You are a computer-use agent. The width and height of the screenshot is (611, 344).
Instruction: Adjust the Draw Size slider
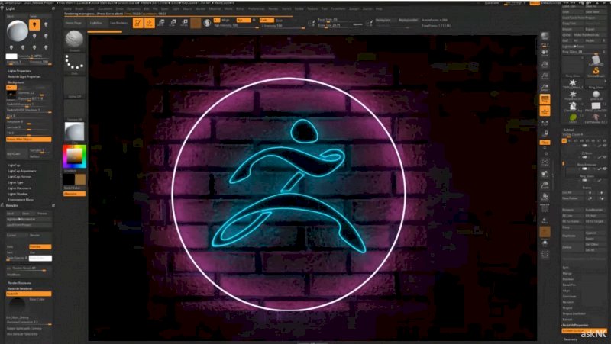coord(340,25)
